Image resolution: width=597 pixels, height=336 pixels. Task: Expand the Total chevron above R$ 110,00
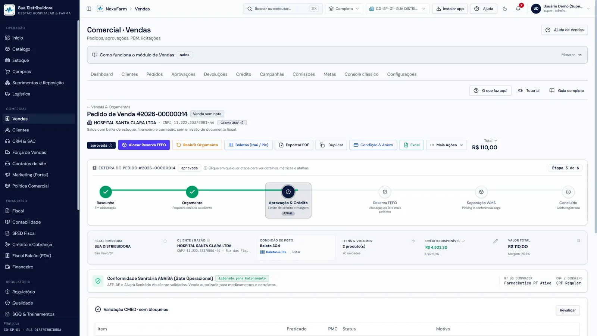pyautogui.click(x=496, y=141)
